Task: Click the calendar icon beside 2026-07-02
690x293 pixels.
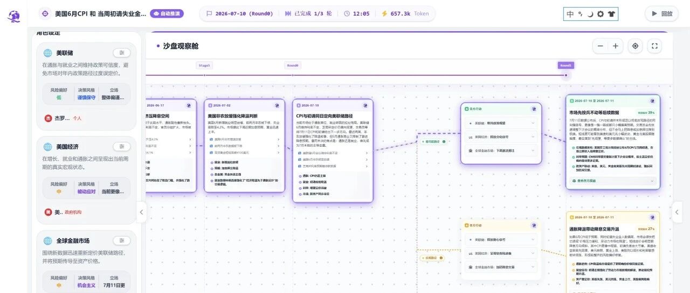Action: pos(210,105)
